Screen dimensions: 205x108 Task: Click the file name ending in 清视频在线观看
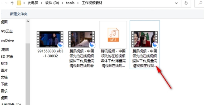click(x=82, y=58)
